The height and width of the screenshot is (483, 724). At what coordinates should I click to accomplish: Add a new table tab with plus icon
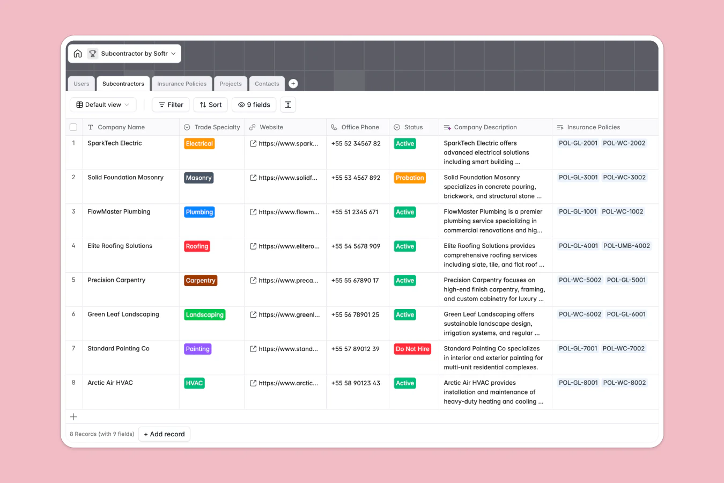pos(293,84)
